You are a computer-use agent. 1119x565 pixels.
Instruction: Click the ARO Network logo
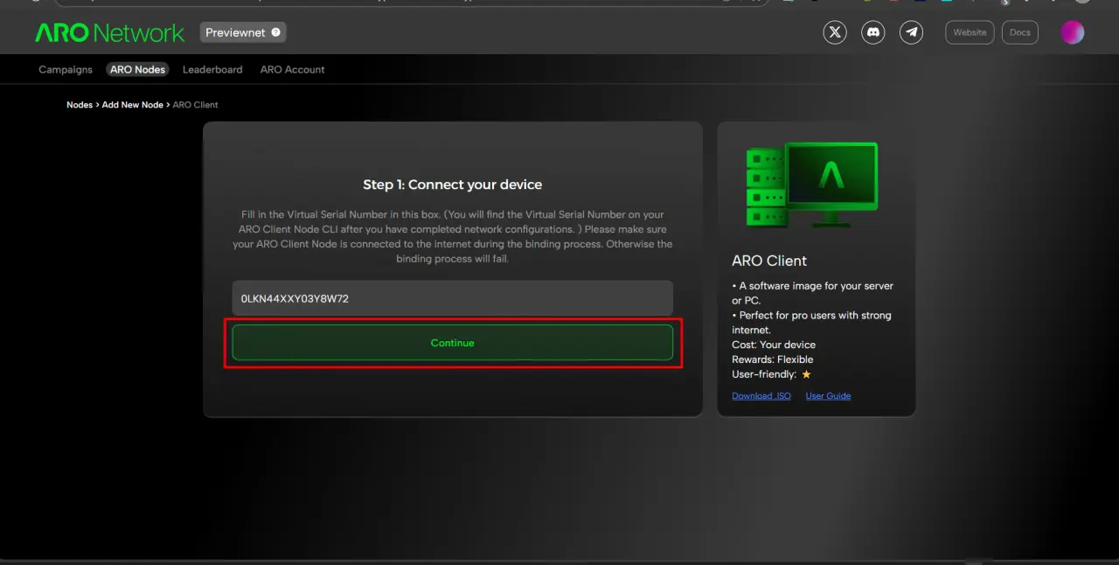109,33
